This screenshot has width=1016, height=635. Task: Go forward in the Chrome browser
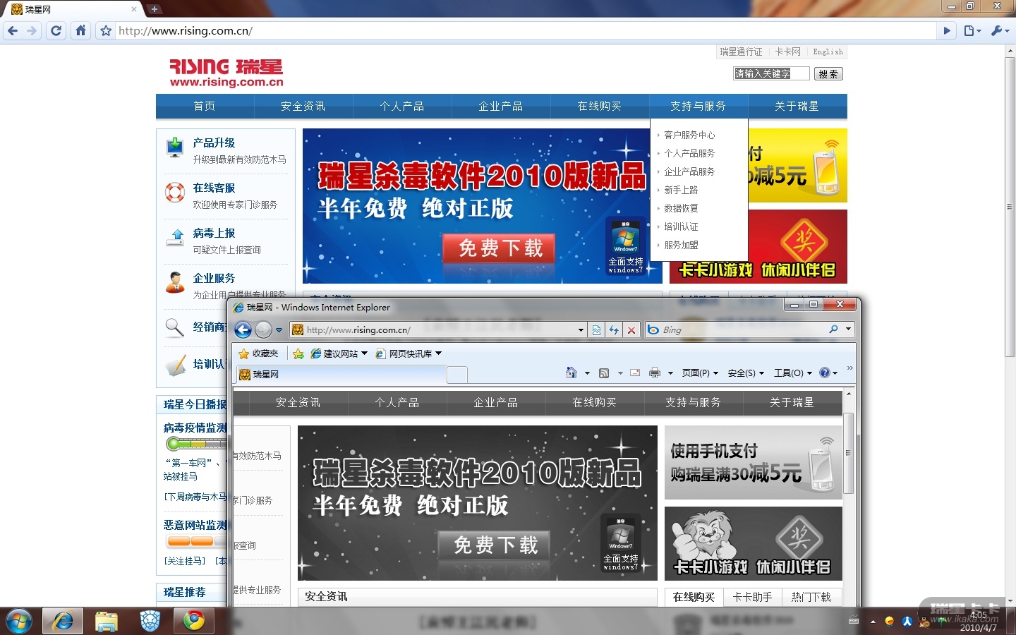32,30
